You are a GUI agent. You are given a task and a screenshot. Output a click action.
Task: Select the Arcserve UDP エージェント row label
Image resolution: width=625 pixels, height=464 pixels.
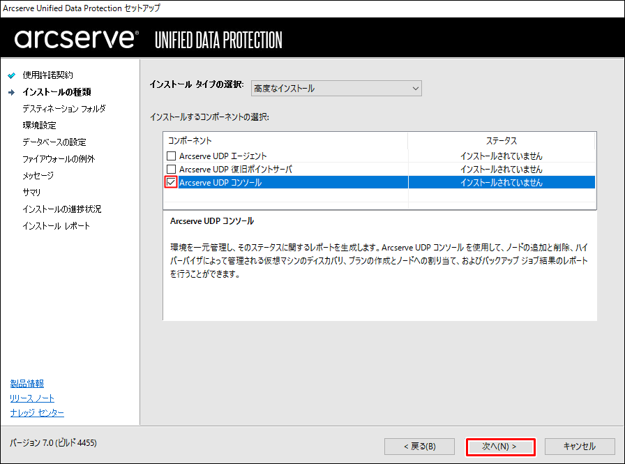pos(223,156)
